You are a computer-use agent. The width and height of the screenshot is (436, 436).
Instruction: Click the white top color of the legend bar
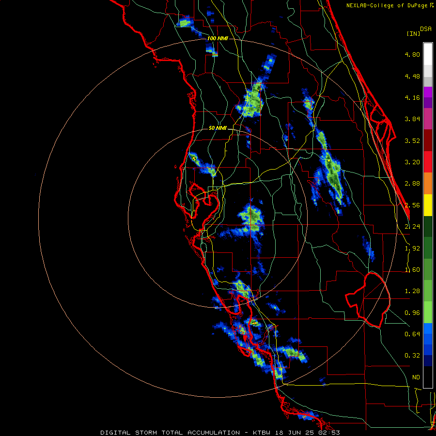tap(428, 54)
